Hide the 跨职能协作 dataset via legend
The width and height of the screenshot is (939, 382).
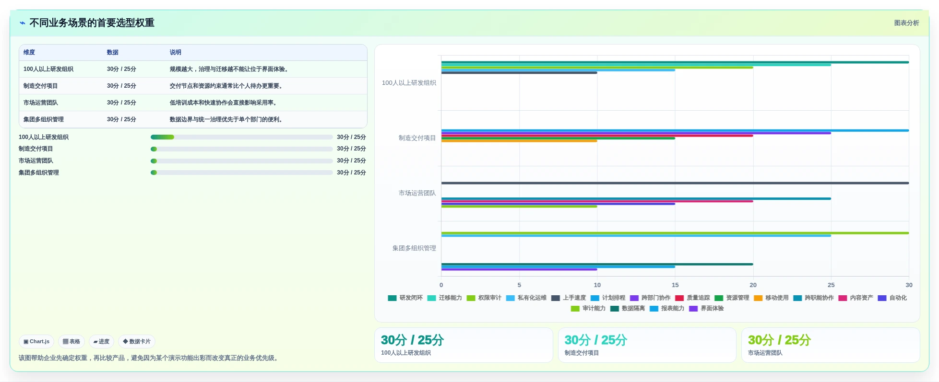tap(813, 298)
